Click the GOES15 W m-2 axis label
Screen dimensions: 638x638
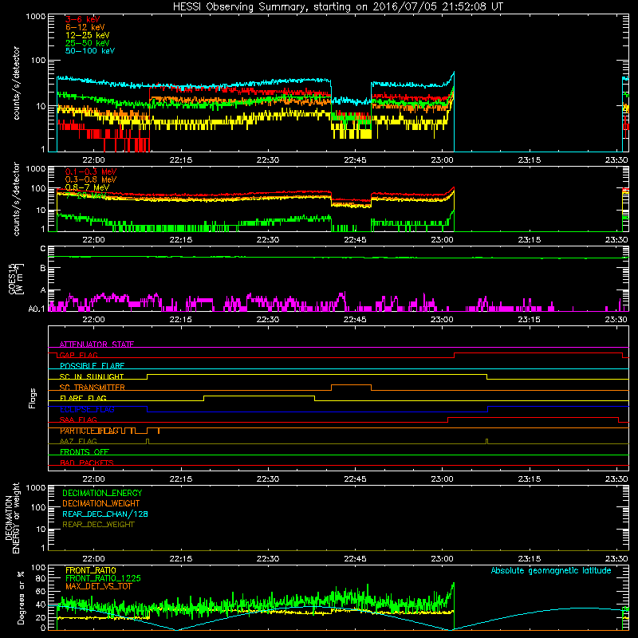pyautogui.click(x=16, y=278)
